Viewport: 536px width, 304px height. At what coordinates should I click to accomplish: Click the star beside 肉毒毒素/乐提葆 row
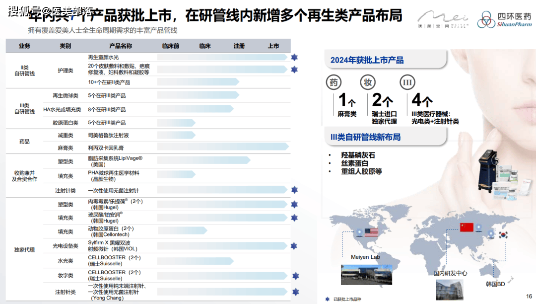[294, 205]
